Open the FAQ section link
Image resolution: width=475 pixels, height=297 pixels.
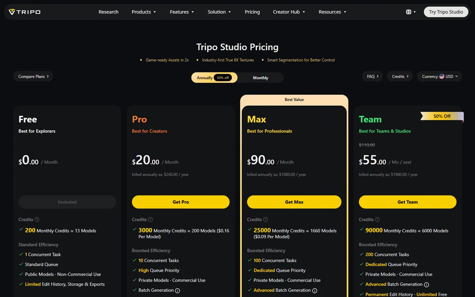click(372, 76)
